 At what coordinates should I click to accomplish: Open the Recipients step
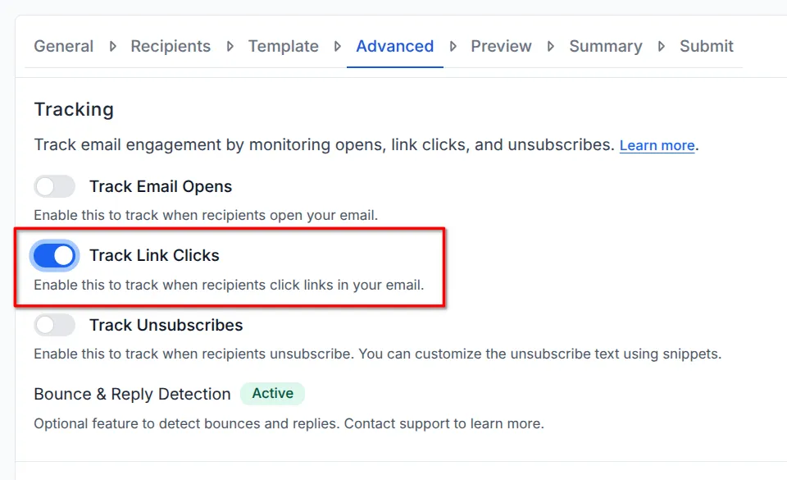coord(171,47)
